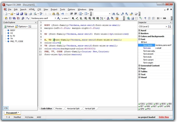Viewport: 177px width, 122px height.
Task: Close the Code Explorer panel
Action: (x=36, y=22)
